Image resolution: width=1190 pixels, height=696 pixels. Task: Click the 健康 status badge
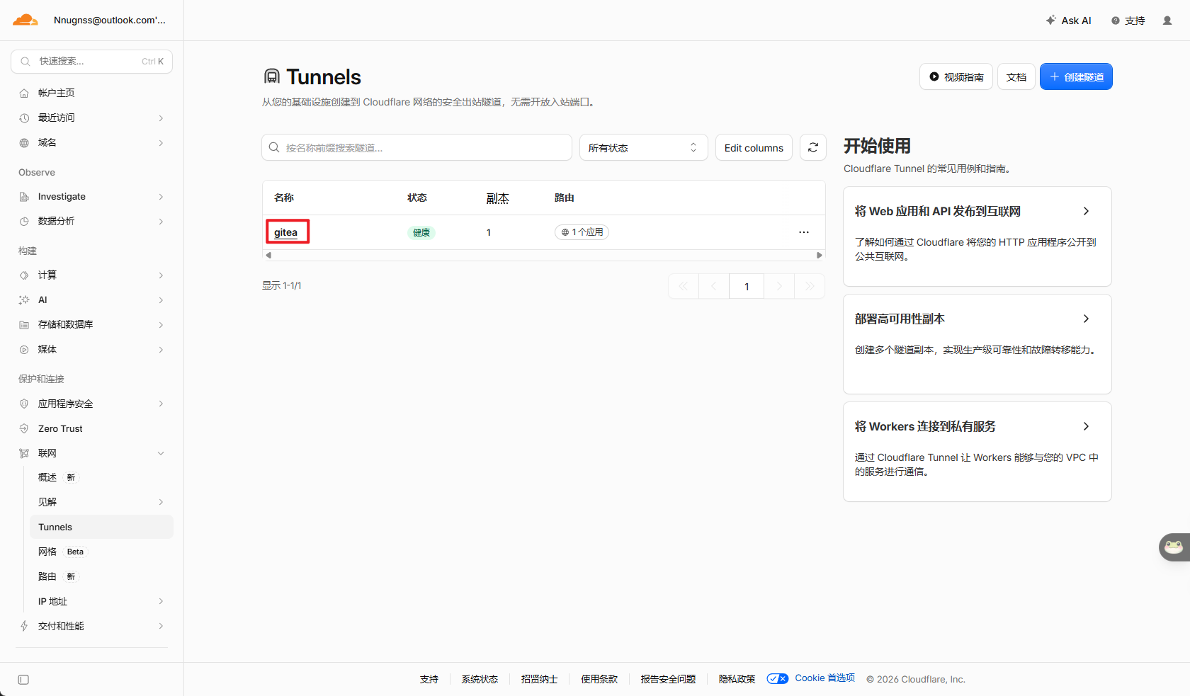click(x=421, y=232)
